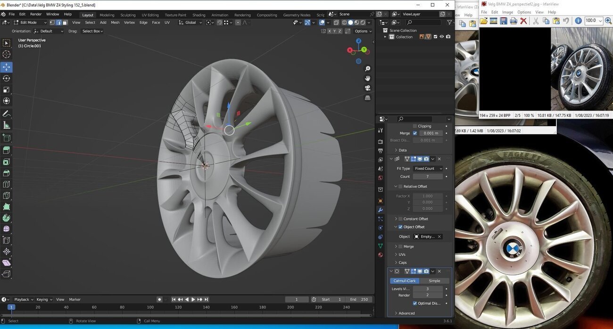Switch to the Sculpting workspace tab
The height and width of the screenshot is (329, 613).
point(128,15)
